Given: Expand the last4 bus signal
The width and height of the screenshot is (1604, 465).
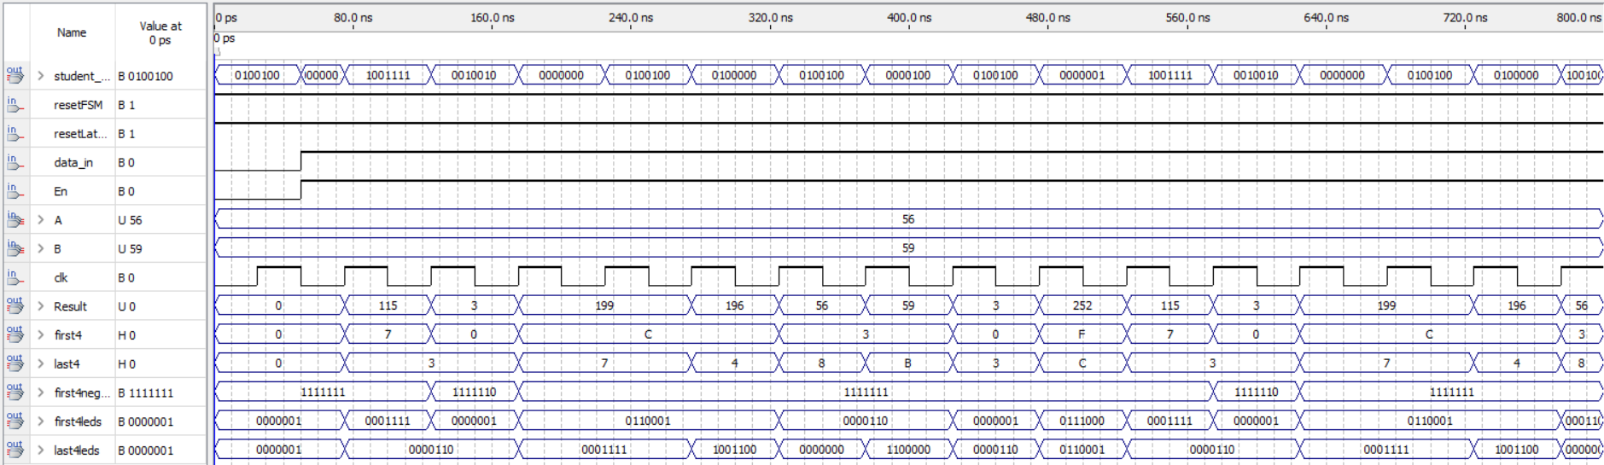Looking at the screenshot, I should click(40, 364).
